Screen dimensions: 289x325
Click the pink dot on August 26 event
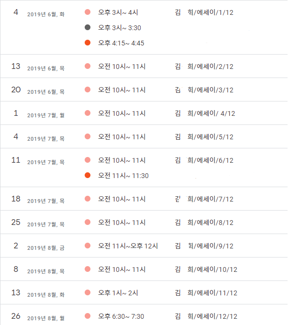[x=88, y=316]
